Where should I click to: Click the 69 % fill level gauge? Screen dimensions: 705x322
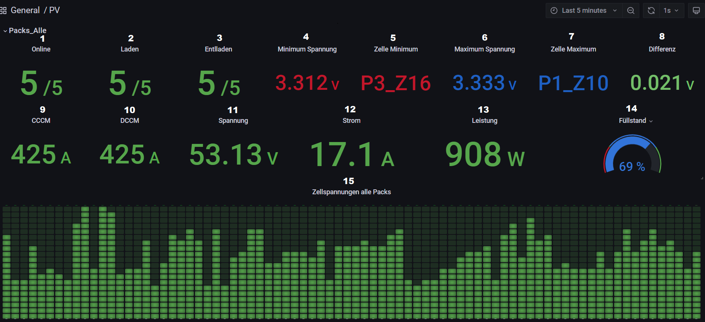632,155
